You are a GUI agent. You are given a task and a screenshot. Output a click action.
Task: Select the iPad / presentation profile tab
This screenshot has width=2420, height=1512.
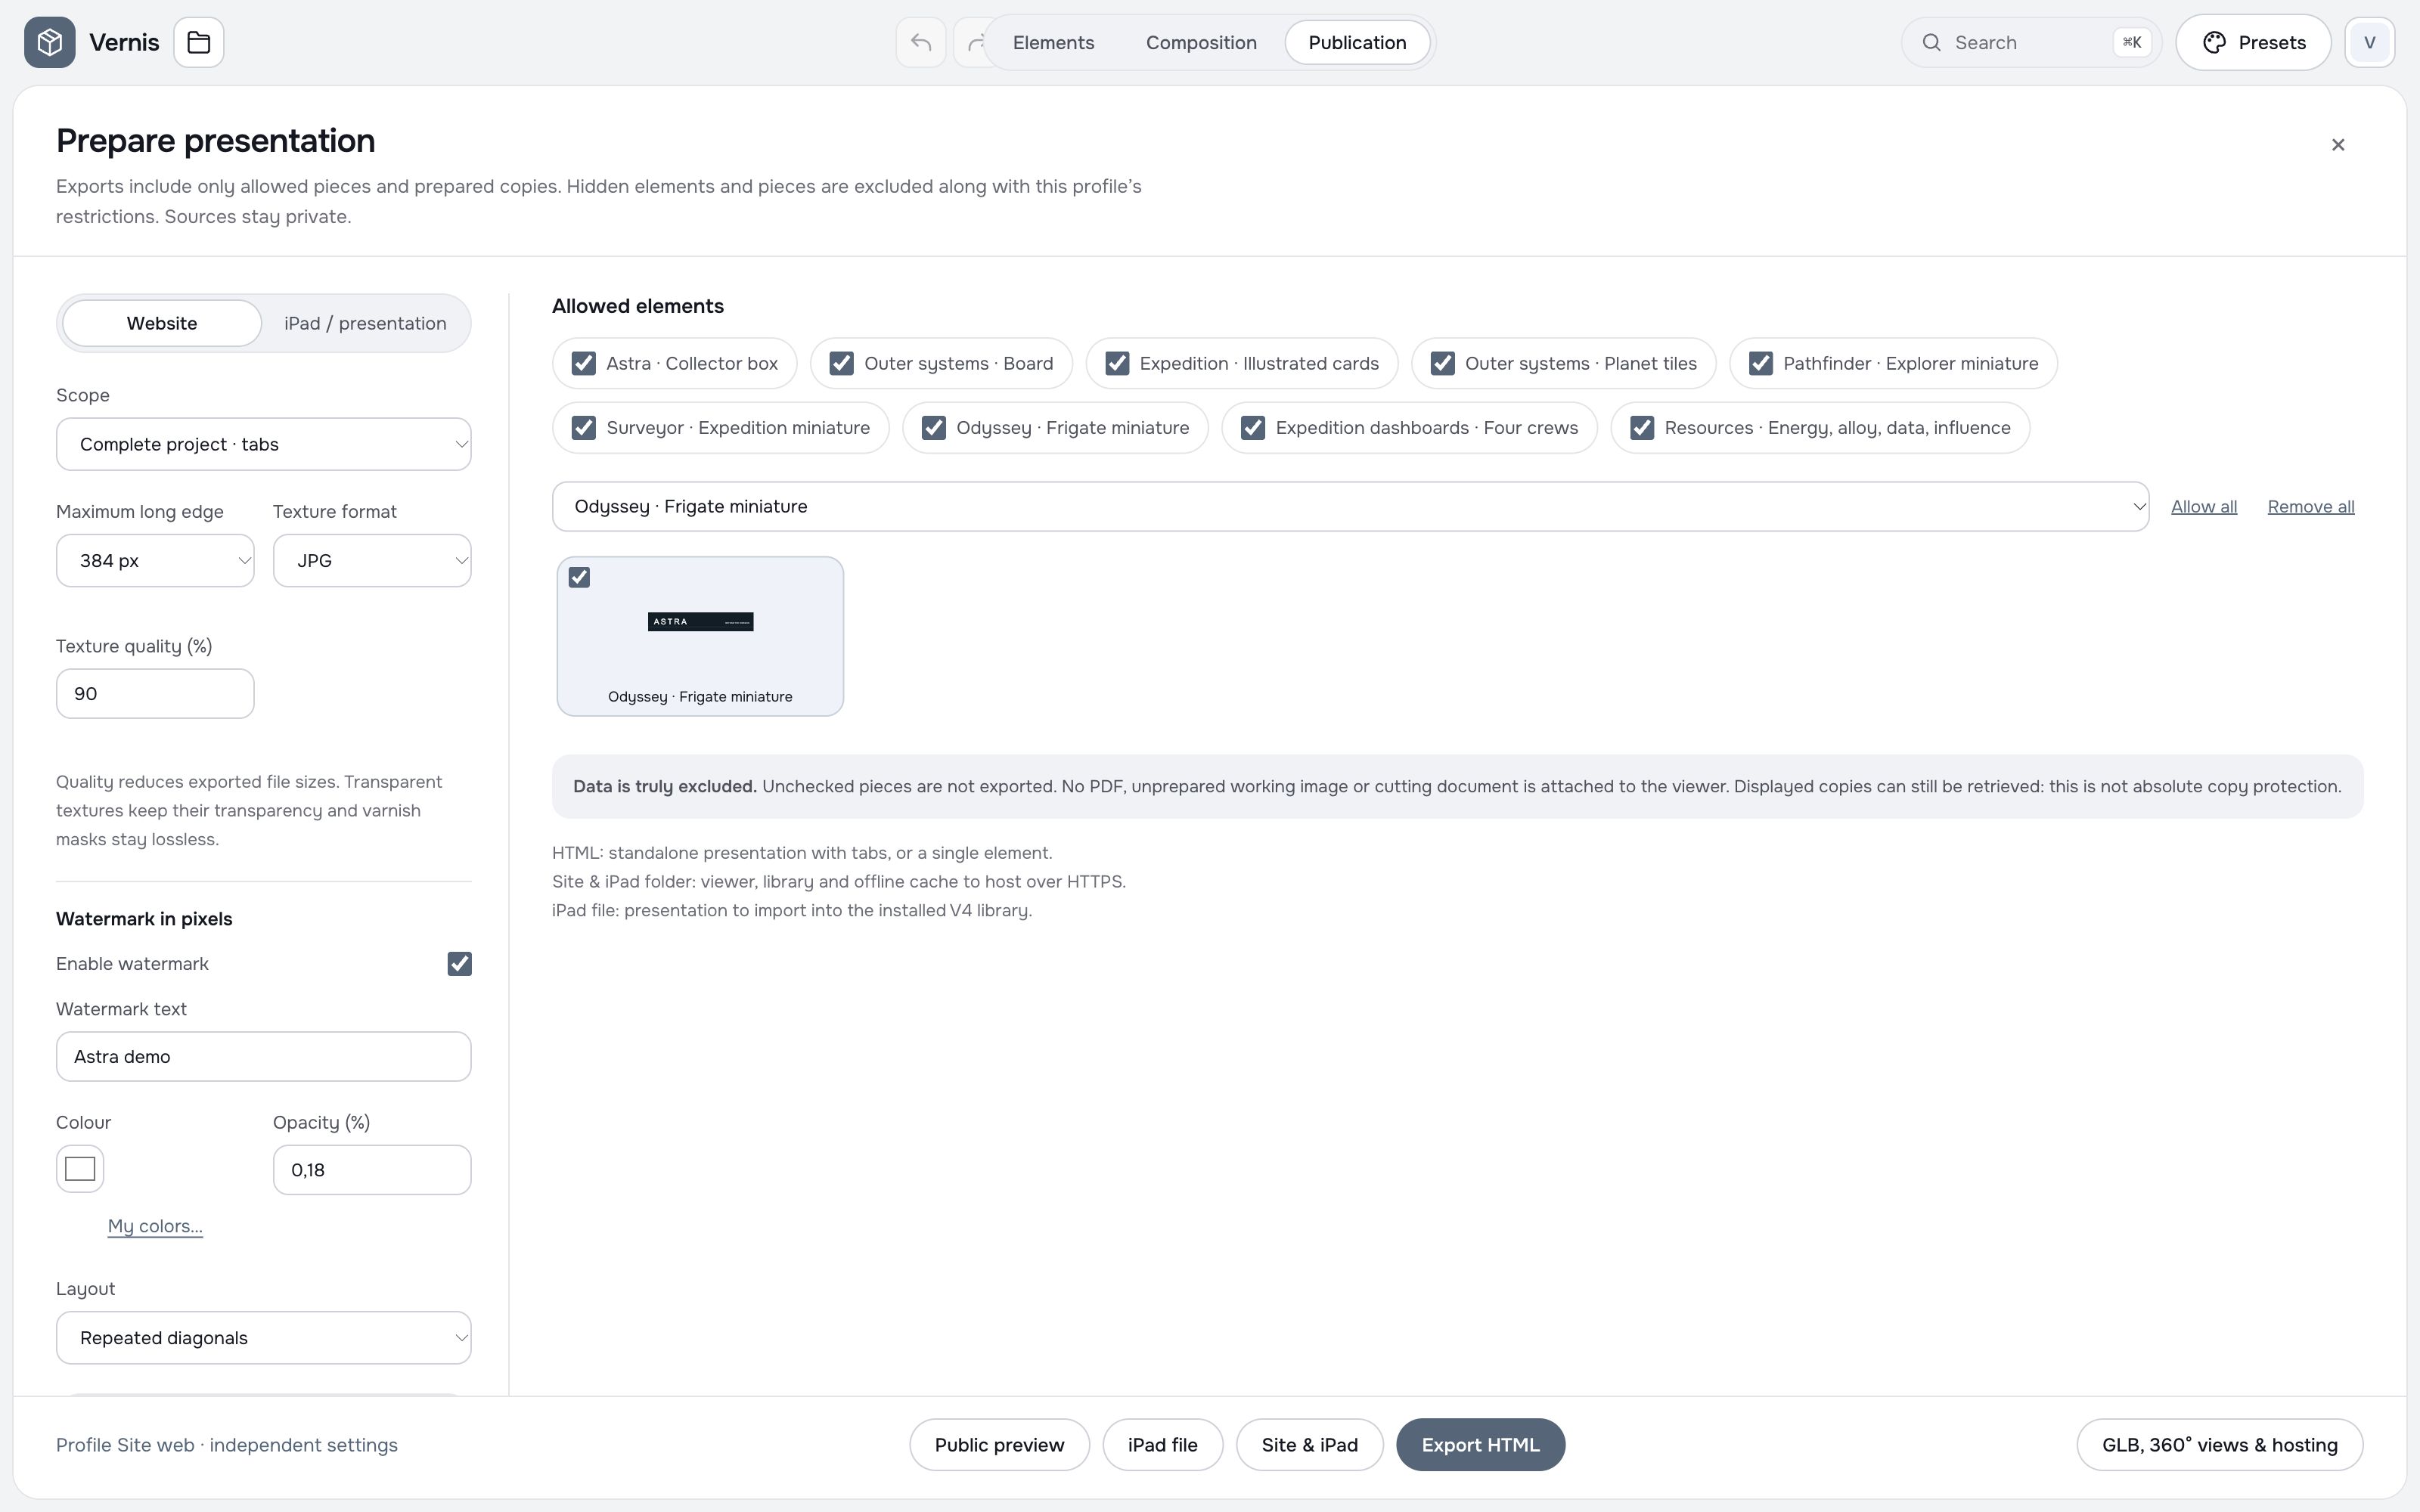[x=365, y=323]
